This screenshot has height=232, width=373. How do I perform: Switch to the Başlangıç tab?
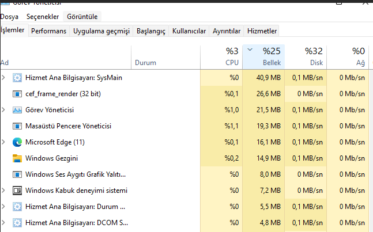click(151, 31)
